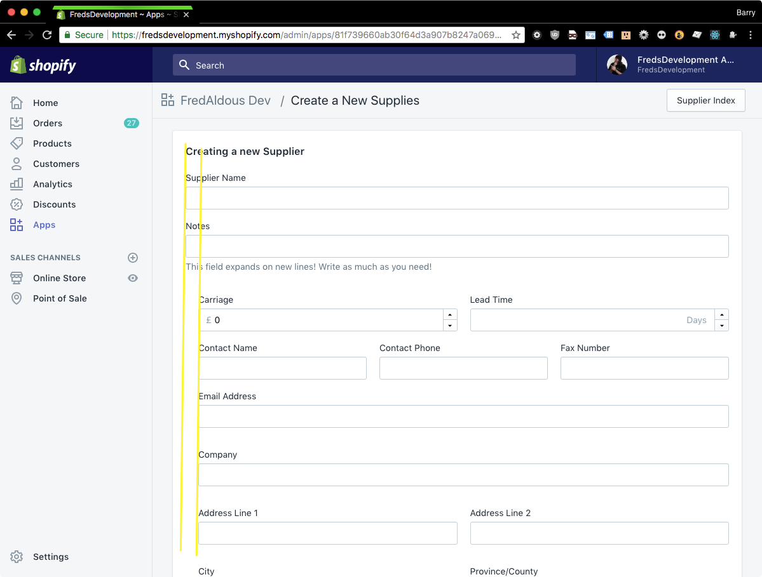Navigate back via FredAldous Dev breadcrumb
Viewport: 762px width, 577px height.
pyautogui.click(x=226, y=100)
